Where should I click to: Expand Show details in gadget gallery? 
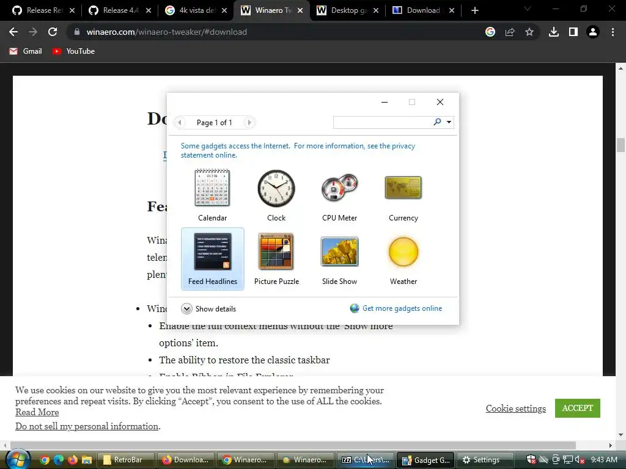[208, 308]
